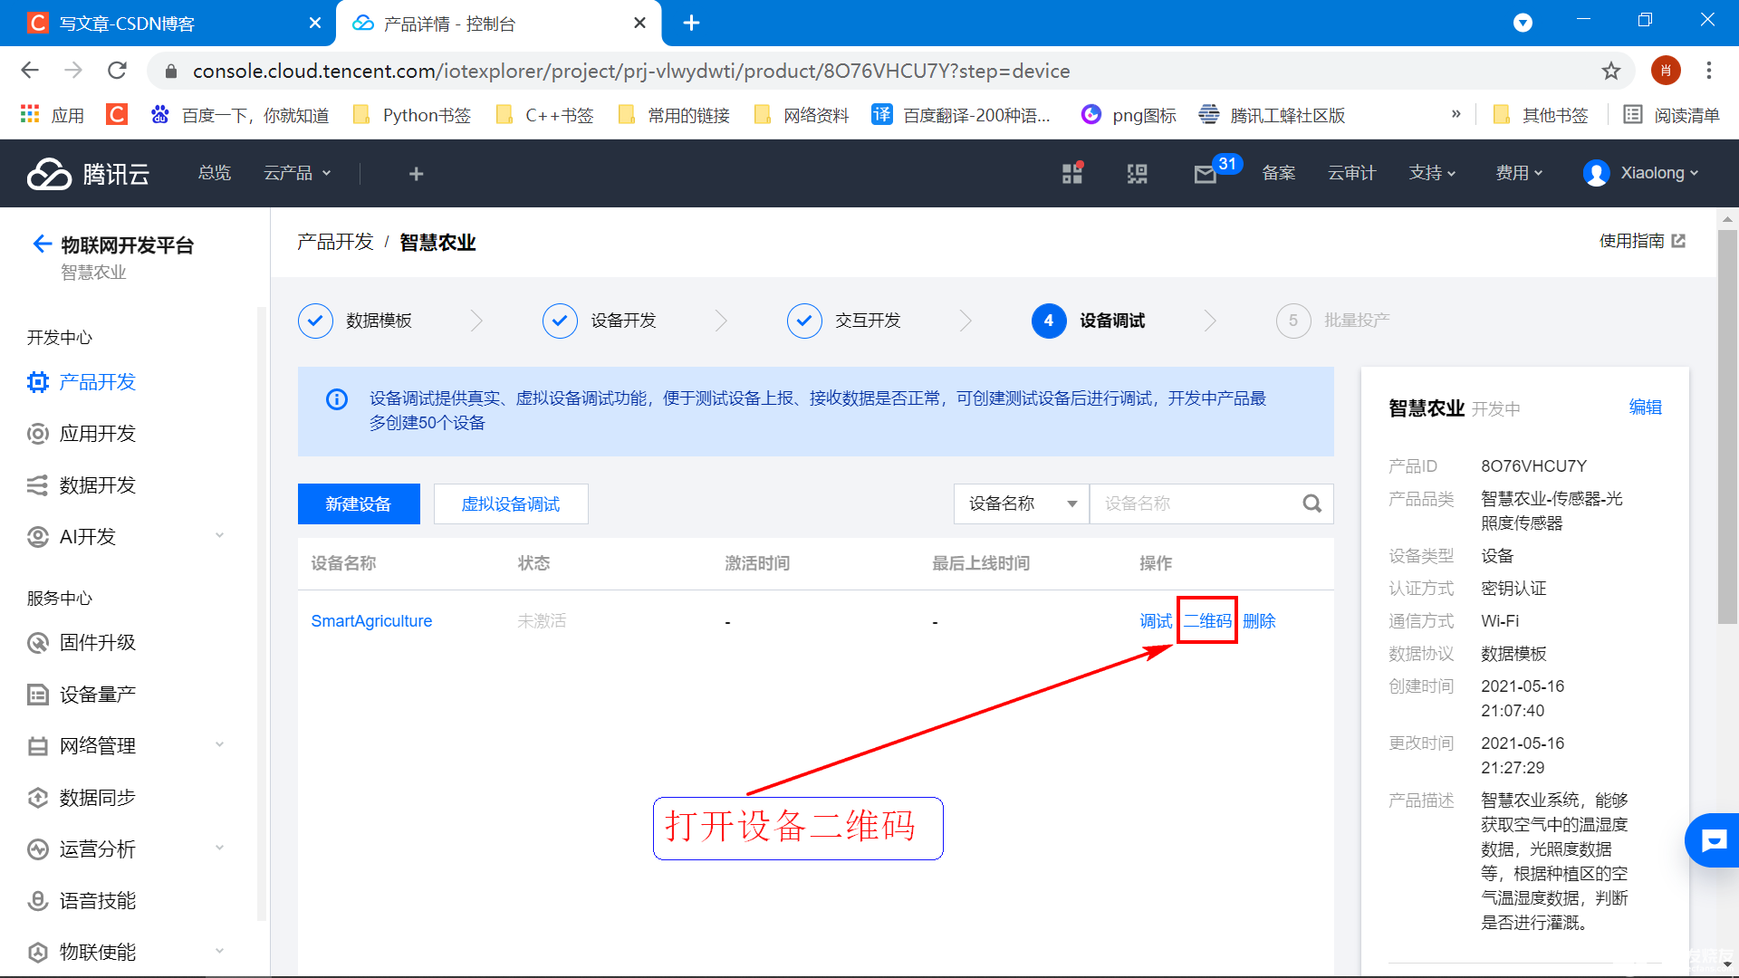Go to 数据模板 step

pyautogui.click(x=355, y=321)
